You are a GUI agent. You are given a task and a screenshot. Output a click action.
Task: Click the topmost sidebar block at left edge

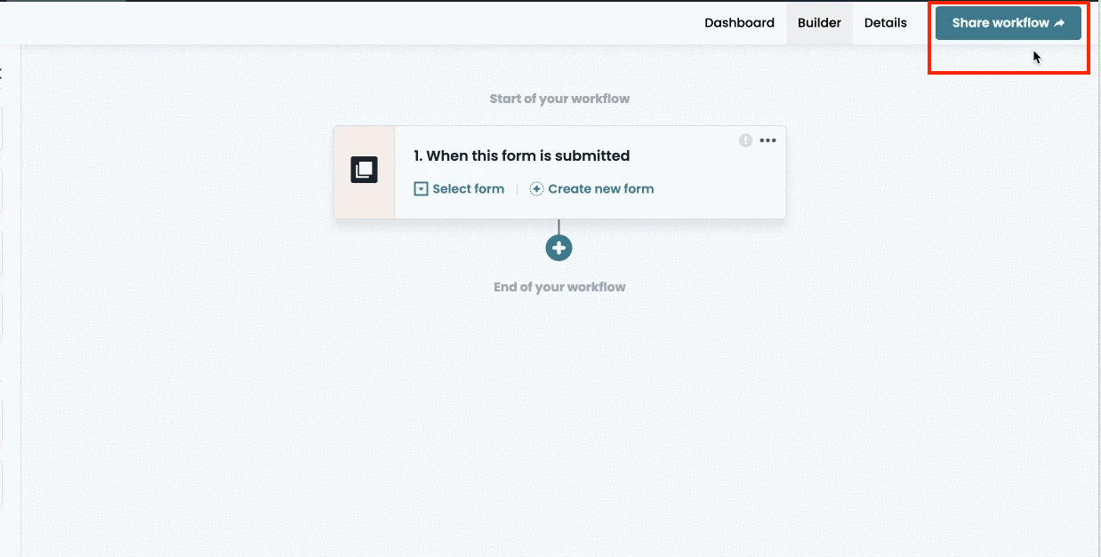(x=1, y=129)
